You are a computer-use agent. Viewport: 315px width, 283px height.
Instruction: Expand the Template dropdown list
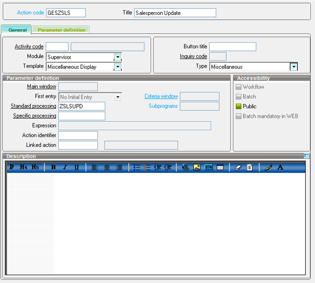tap(118, 67)
